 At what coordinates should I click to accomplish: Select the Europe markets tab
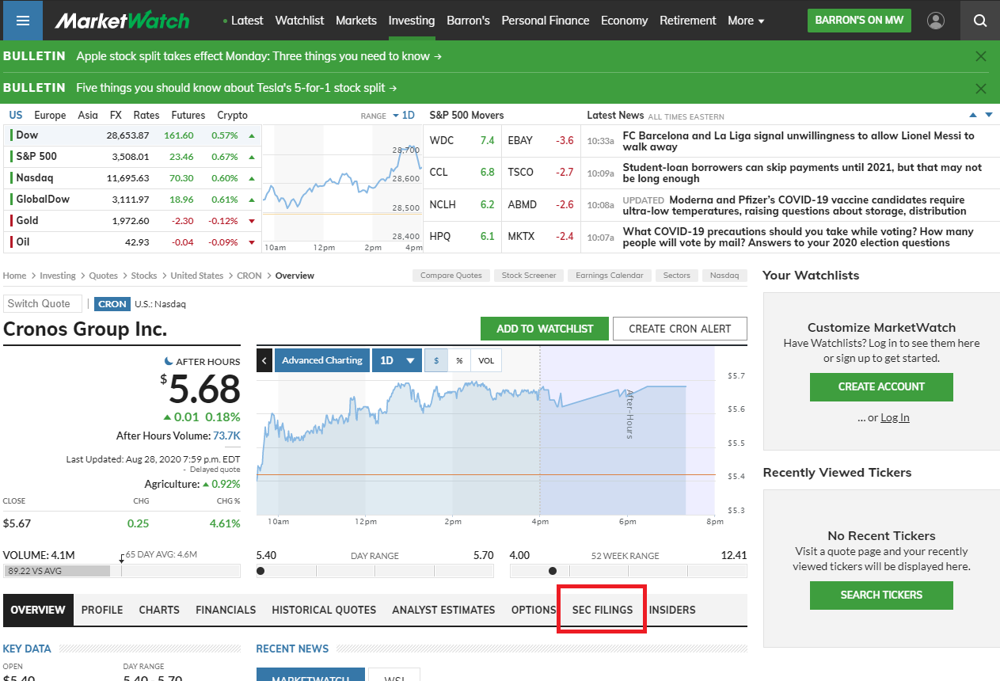coord(50,116)
